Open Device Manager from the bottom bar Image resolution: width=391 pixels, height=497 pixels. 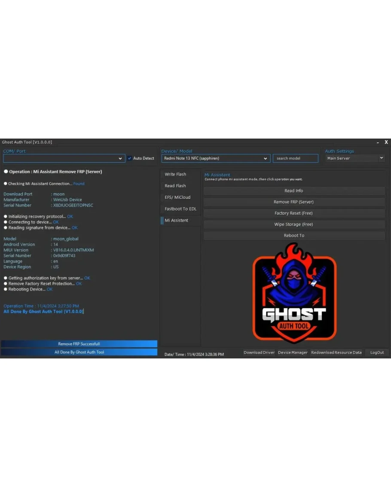pos(293,352)
